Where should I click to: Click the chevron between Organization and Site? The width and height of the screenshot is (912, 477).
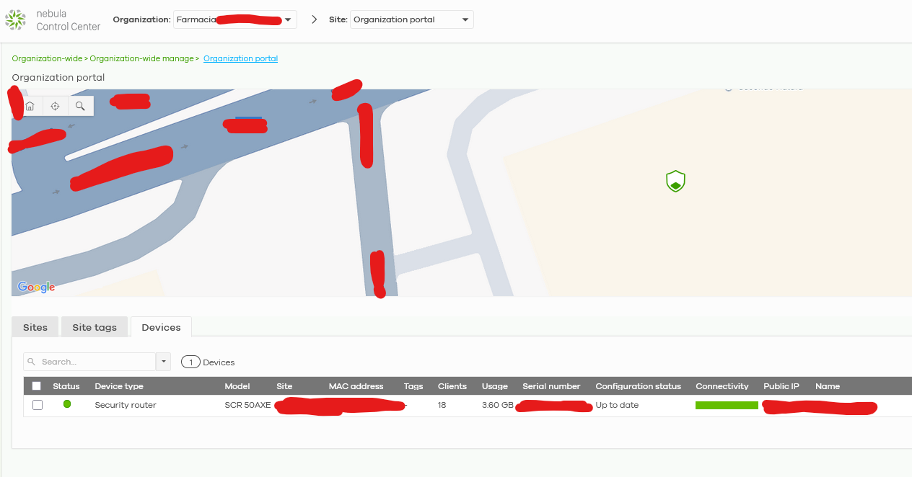coord(314,19)
